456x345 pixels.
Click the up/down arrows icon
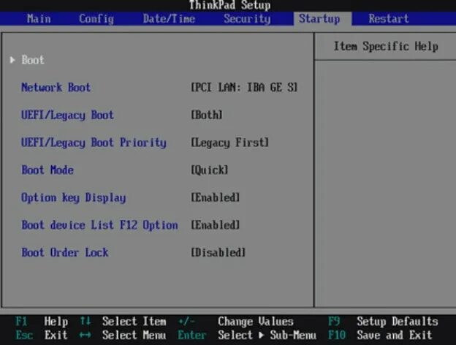(85, 321)
